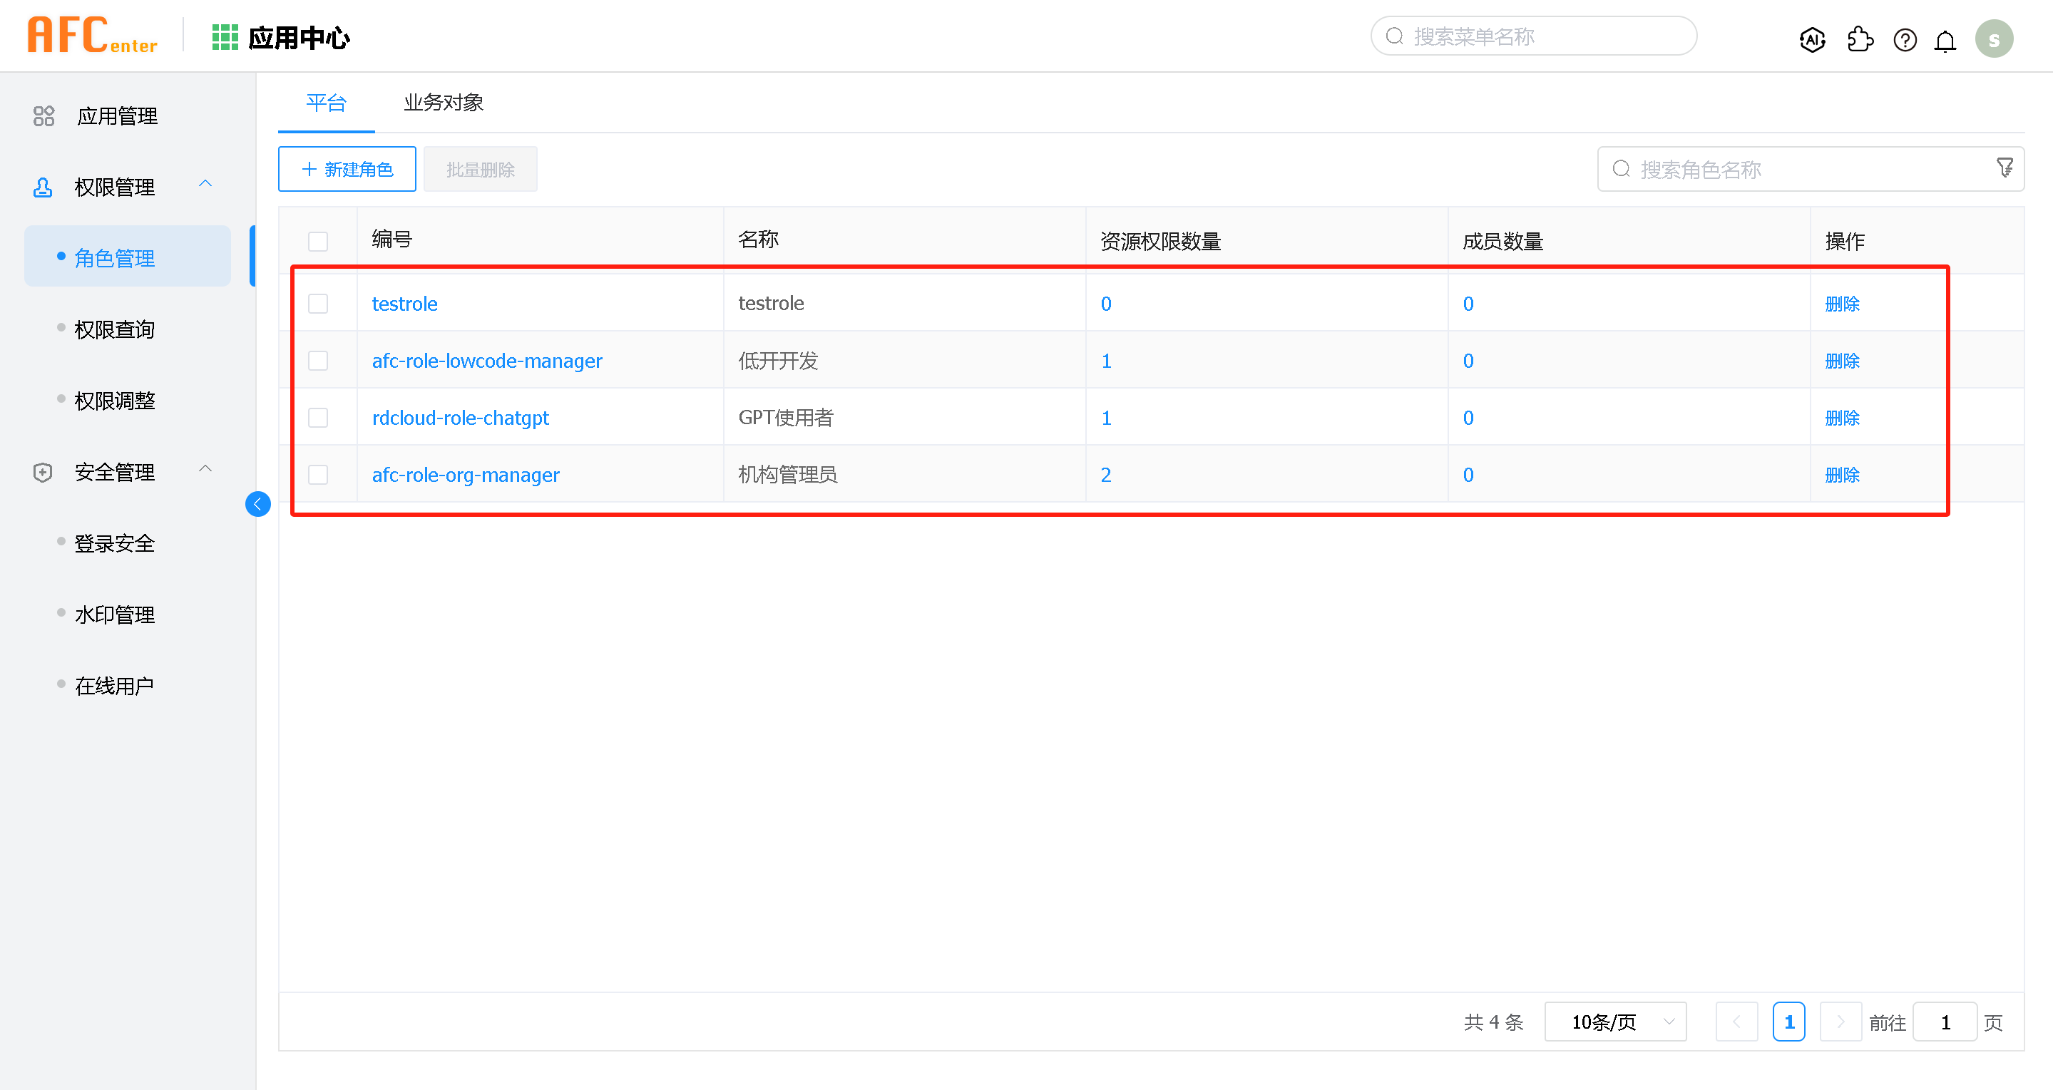Click the 新建角色 button
The height and width of the screenshot is (1090, 2053).
(347, 169)
